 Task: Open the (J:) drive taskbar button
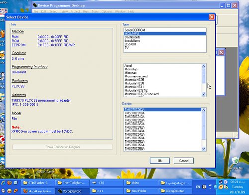[x=106, y=183]
